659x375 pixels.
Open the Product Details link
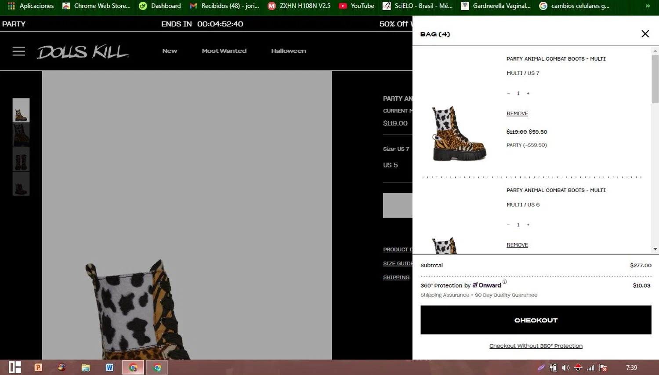(398, 249)
